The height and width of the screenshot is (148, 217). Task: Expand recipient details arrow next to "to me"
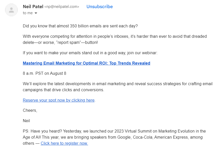36,13
